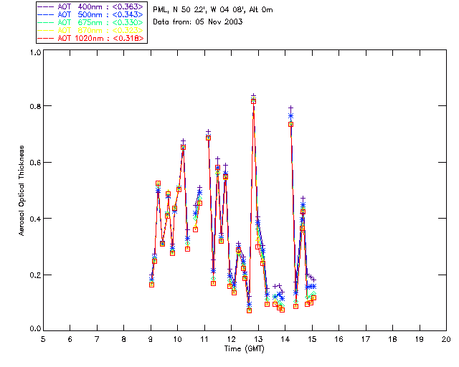The width and height of the screenshot is (459, 367).
Task: Click the highest red square marker near 13h
Action: [x=253, y=101]
